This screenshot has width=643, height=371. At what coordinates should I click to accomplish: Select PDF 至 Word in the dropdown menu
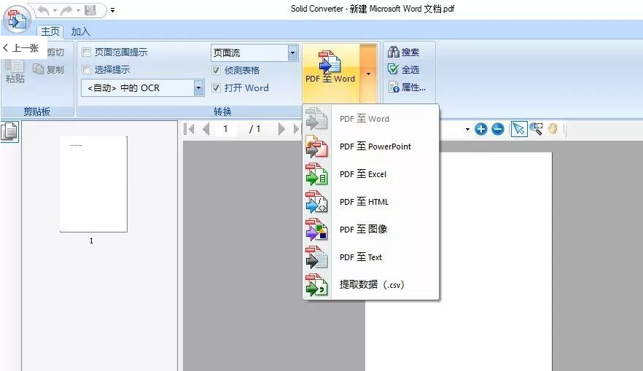(370, 119)
